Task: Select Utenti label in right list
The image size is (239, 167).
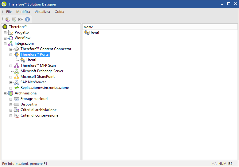Action: pyautogui.click(x=94, y=33)
